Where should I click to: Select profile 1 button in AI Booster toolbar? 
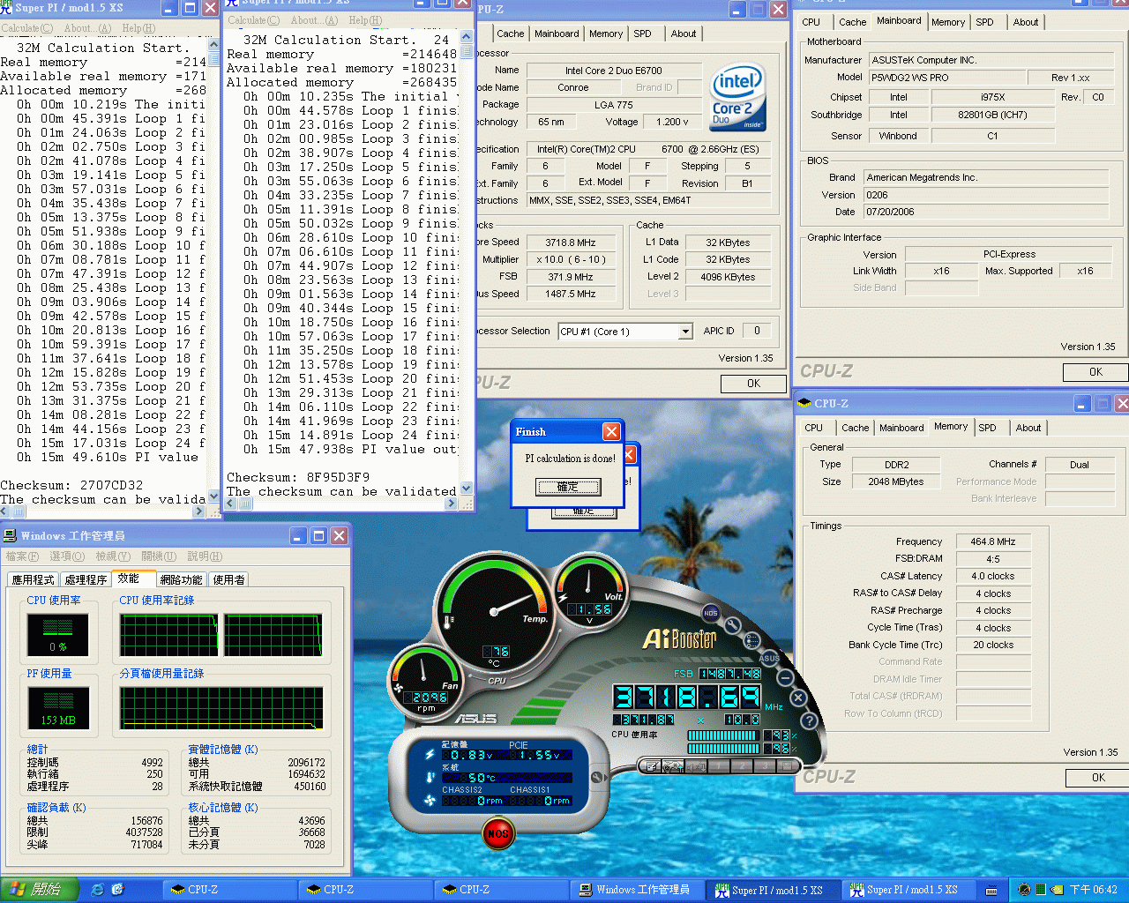click(720, 766)
